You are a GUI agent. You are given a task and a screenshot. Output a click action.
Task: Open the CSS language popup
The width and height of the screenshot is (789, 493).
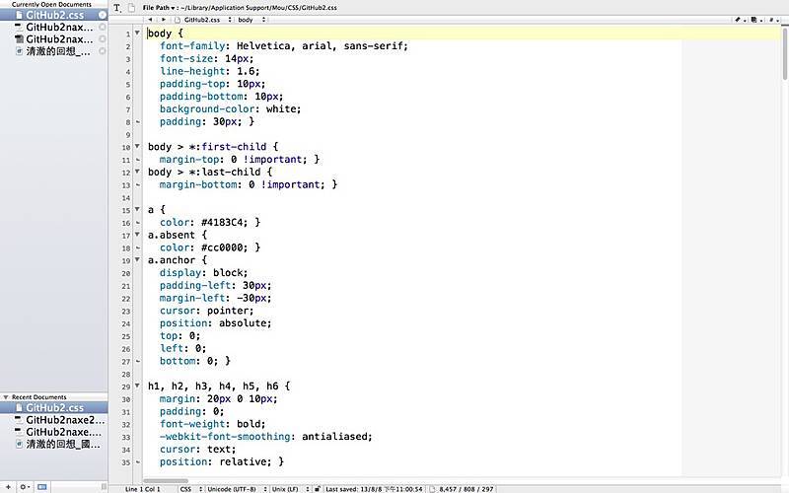click(191, 489)
